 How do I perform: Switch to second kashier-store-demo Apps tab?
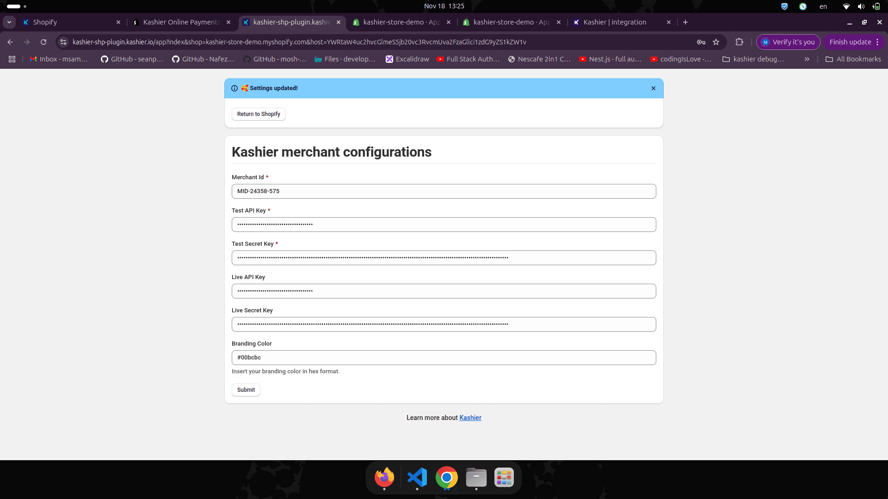pyautogui.click(x=511, y=22)
